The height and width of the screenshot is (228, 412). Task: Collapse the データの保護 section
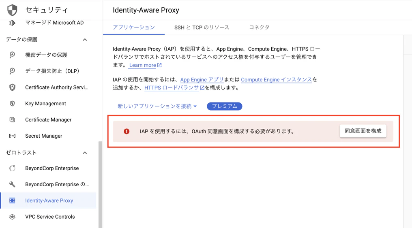pyautogui.click(x=85, y=40)
